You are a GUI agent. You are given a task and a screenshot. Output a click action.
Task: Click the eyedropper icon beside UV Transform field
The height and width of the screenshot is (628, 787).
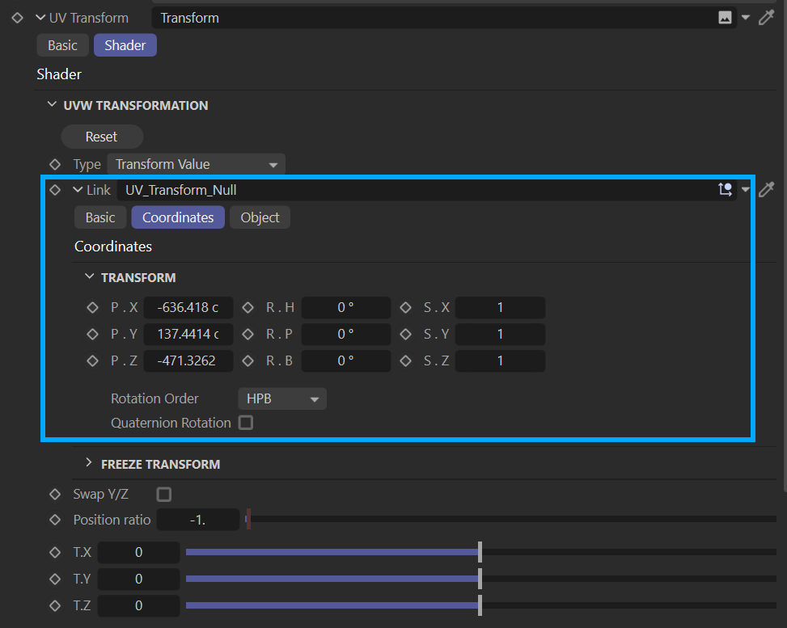766,18
